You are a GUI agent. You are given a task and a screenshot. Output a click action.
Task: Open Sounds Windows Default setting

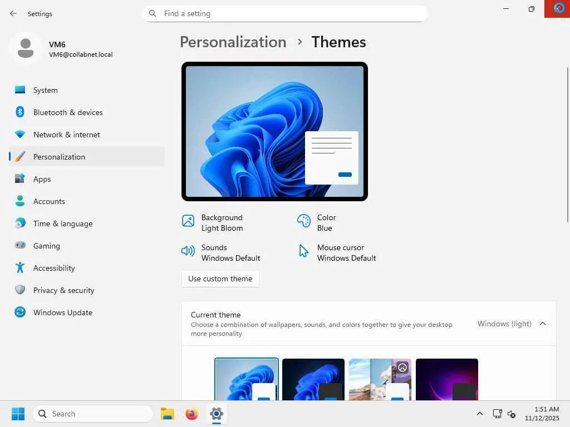pyautogui.click(x=221, y=252)
